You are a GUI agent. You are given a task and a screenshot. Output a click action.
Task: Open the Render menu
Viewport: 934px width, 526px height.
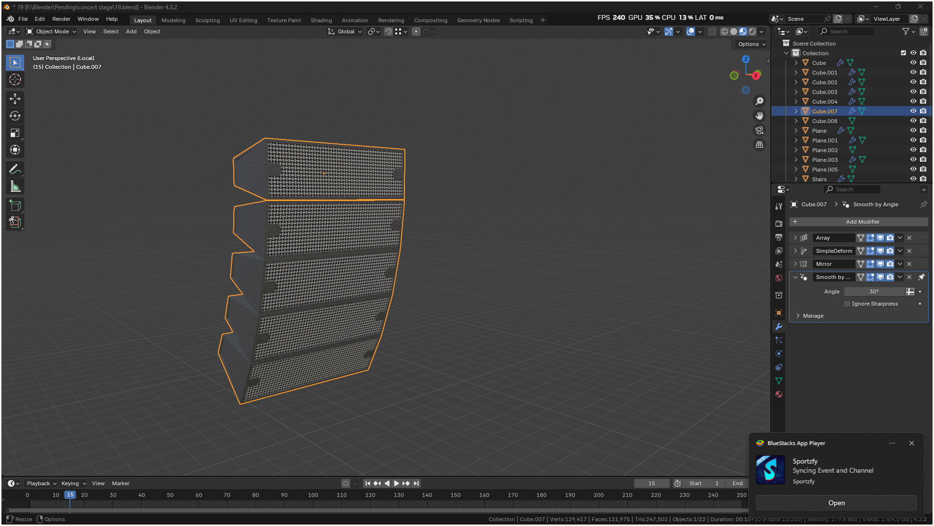click(x=61, y=19)
